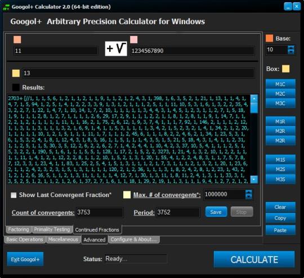Screen dimensions: 304x278
Task: Click the yellow swatch left of field 13
Action: click(x=16, y=73)
